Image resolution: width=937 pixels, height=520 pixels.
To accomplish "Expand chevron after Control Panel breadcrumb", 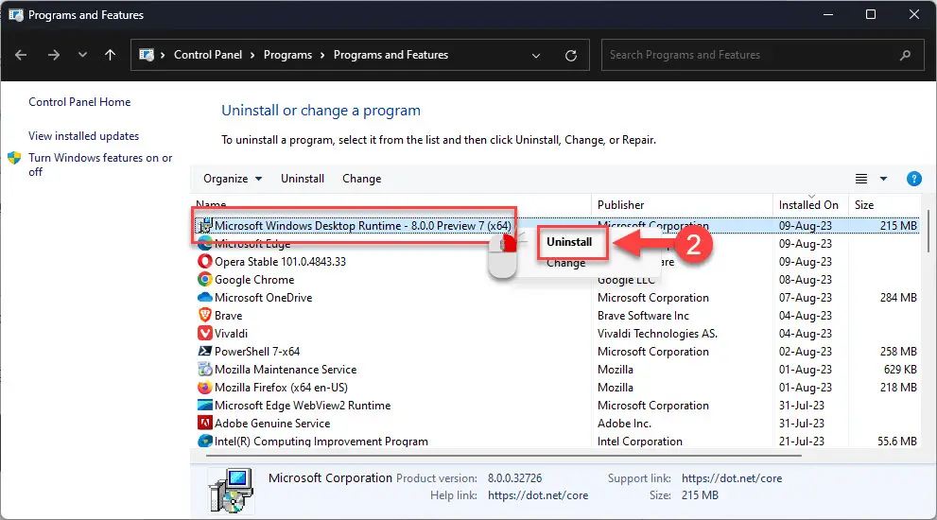I will tap(252, 55).
